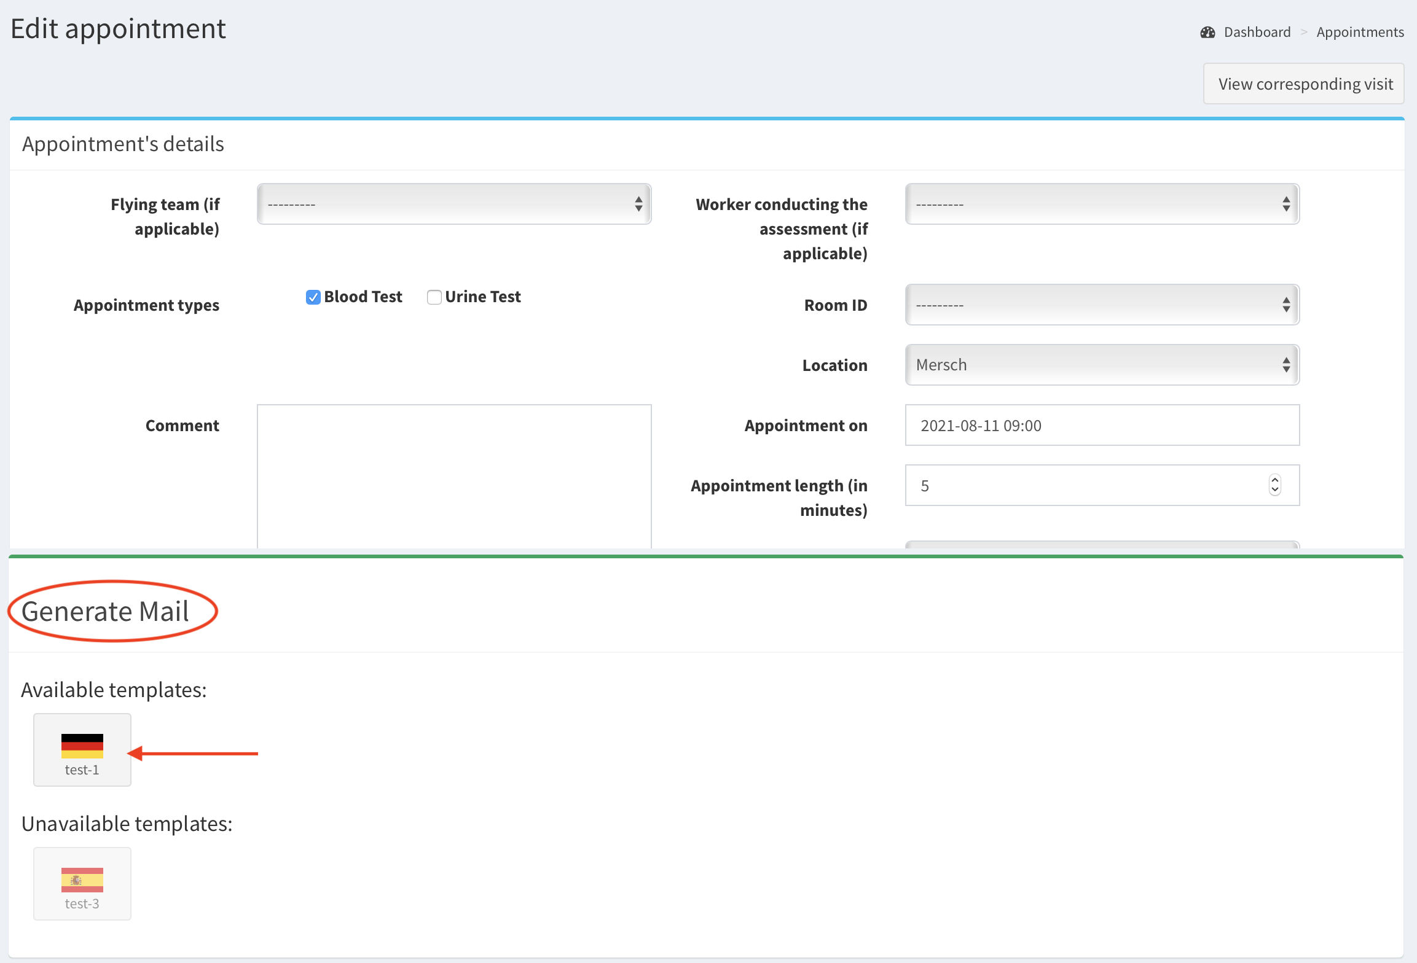The height and width of the screenshot is (963, 1417).
Task: Open the Room ID dropdown
Action: coord(1102,305)
